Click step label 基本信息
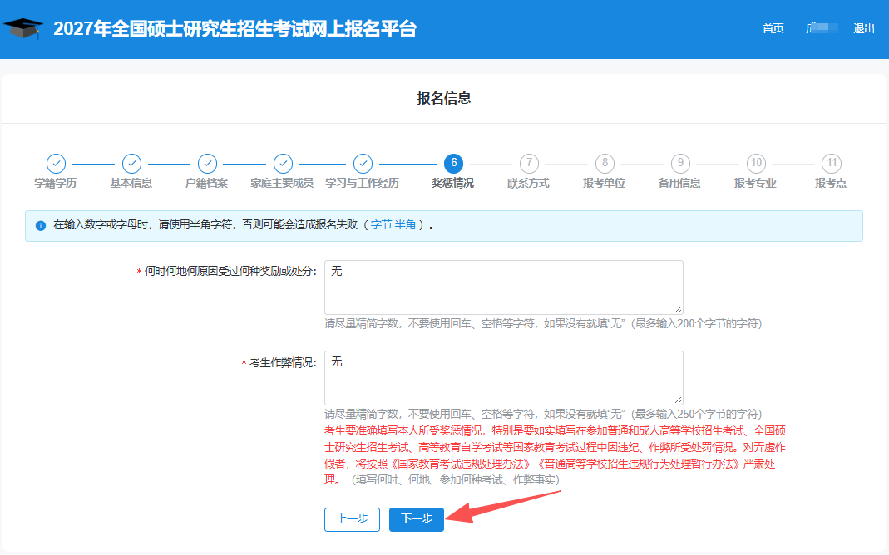Viewport: 889px width, 555px height. tap(131, 183)
